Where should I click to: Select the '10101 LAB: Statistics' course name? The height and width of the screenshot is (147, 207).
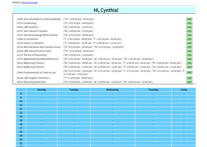point(28,27)
